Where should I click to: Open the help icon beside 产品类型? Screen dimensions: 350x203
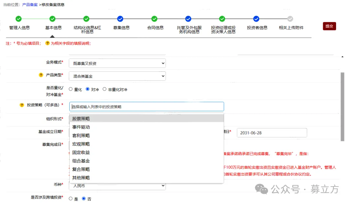[41, 75]
